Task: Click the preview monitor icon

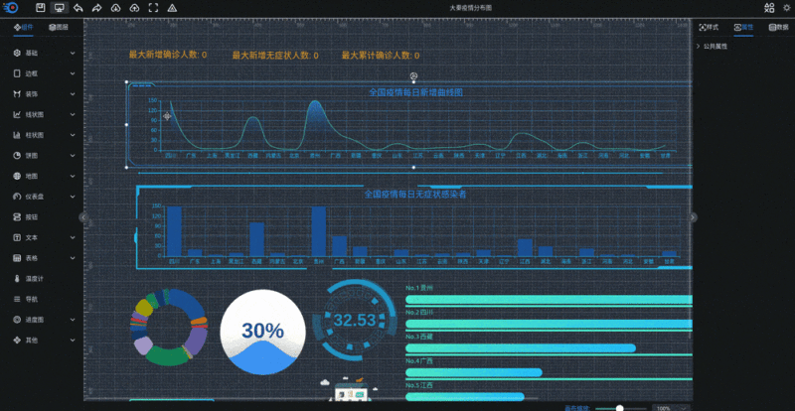Action: click(60, 7)
